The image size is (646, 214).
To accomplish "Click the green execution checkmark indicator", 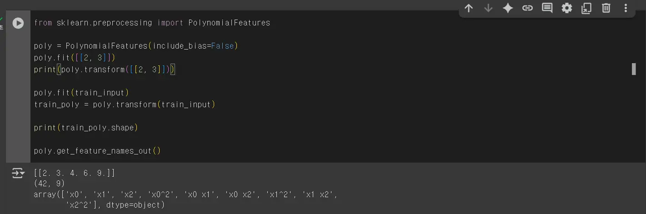I will tap(1, 19).
